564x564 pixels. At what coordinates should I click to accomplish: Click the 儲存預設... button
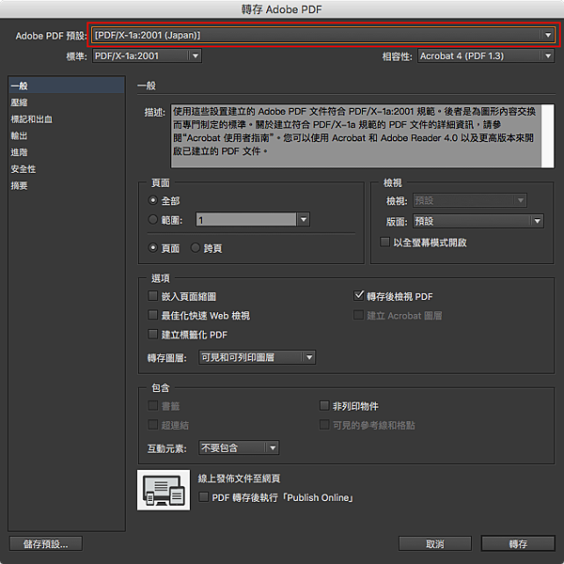(x=46, y=543)
